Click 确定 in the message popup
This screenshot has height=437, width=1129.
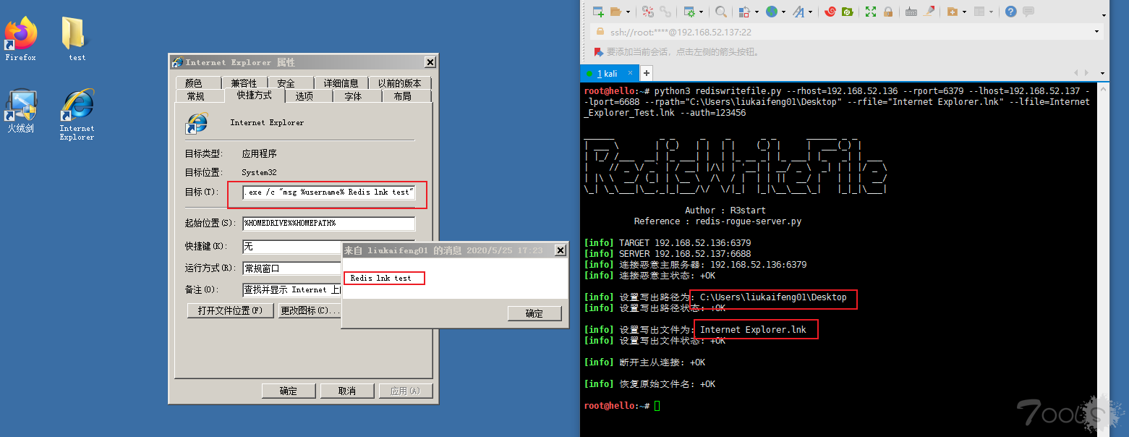534,313
